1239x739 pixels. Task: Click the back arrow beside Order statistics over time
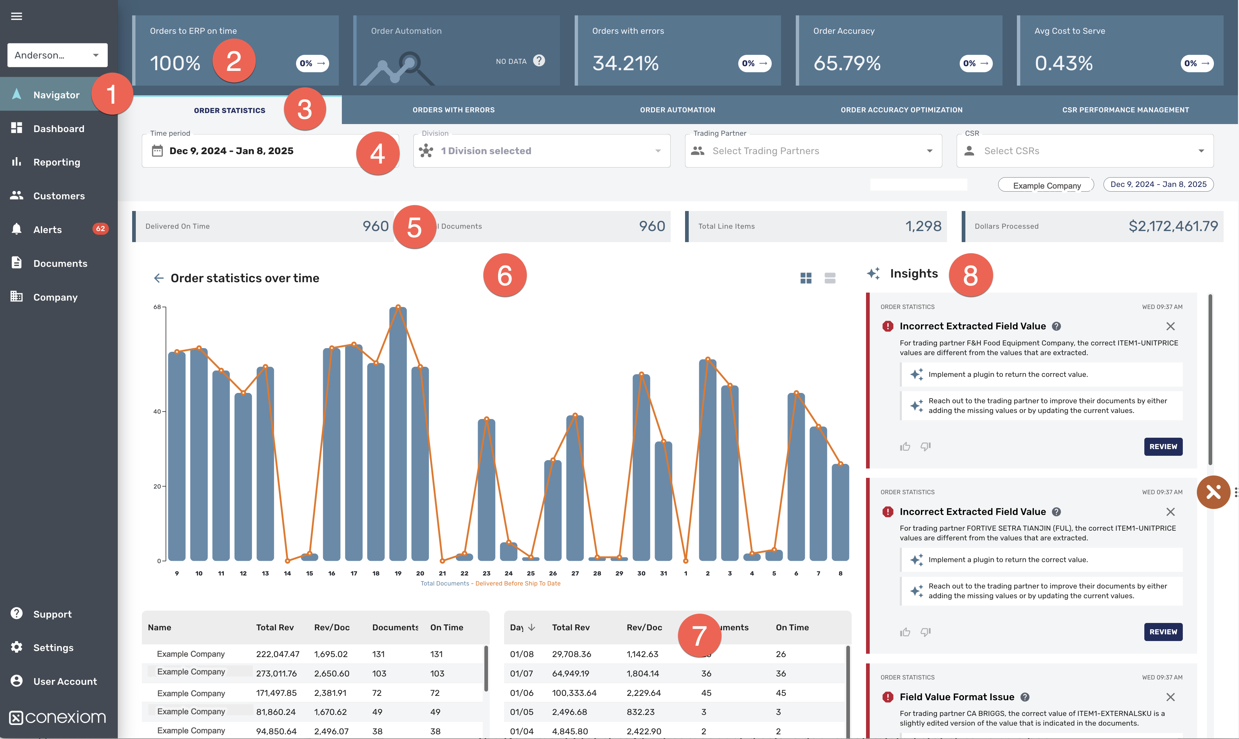[158, 278]
